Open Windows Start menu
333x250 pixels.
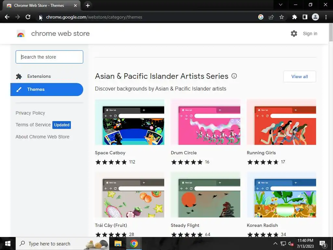(8, 243)
